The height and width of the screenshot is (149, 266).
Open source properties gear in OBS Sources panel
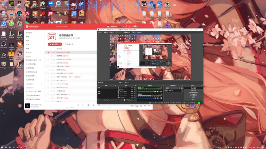[x=124, y=100]
